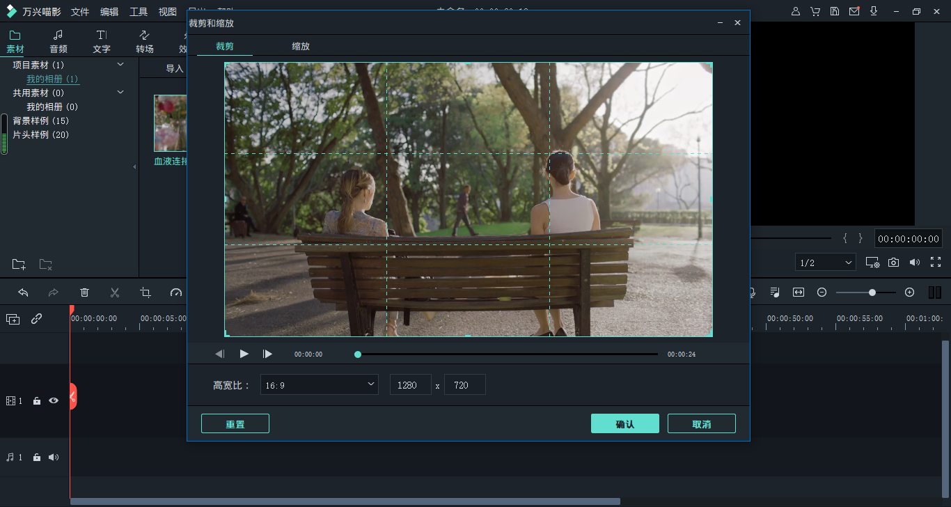
Task: Open the 文件 menu
Action: tap(80, 12)
